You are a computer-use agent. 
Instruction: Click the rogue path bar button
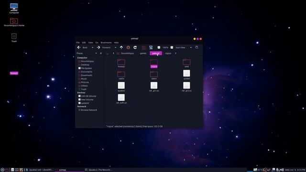pos(168,53)
